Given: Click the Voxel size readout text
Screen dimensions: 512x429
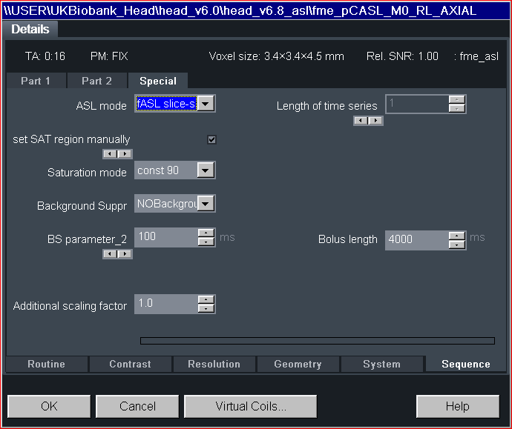Looking at the screenshot, I should point(276,56).
